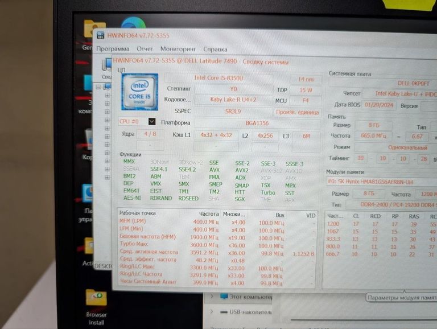Click the cores value '4 / 8'
This screenshot has width=437, height=329.
point(150,134)
